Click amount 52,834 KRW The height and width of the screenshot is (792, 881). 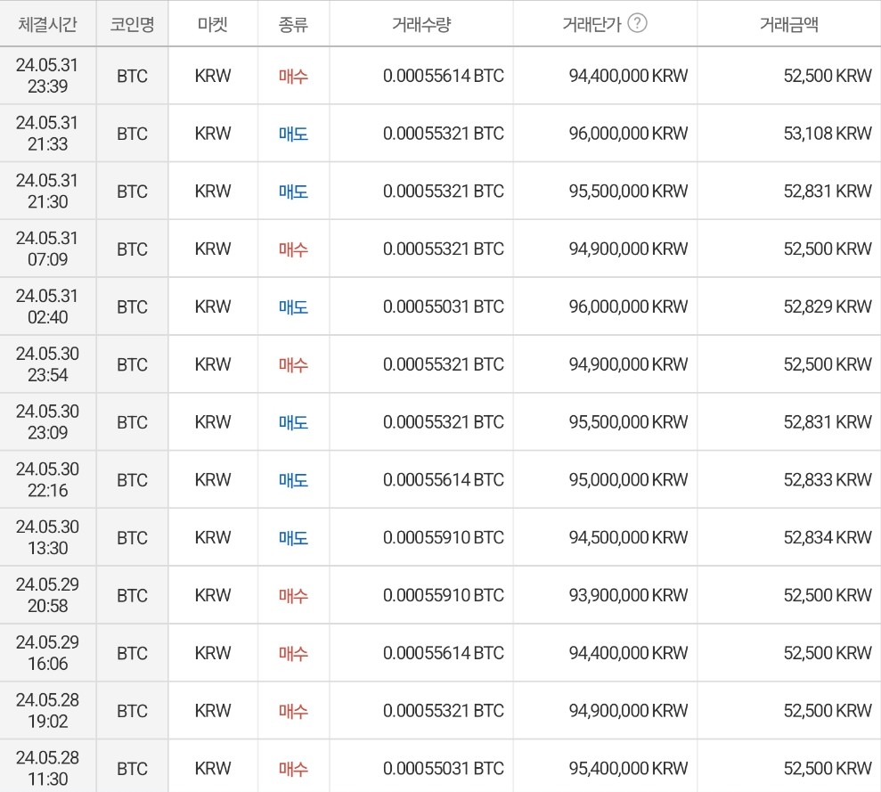[x=828, y=537]
